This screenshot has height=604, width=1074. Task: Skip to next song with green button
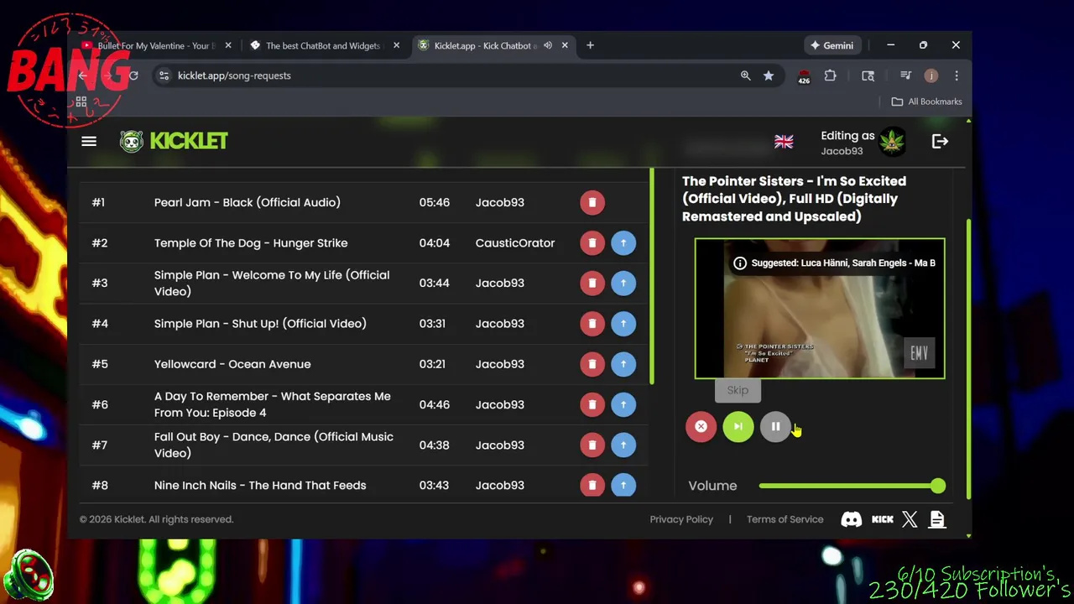(x=738, y=426)
